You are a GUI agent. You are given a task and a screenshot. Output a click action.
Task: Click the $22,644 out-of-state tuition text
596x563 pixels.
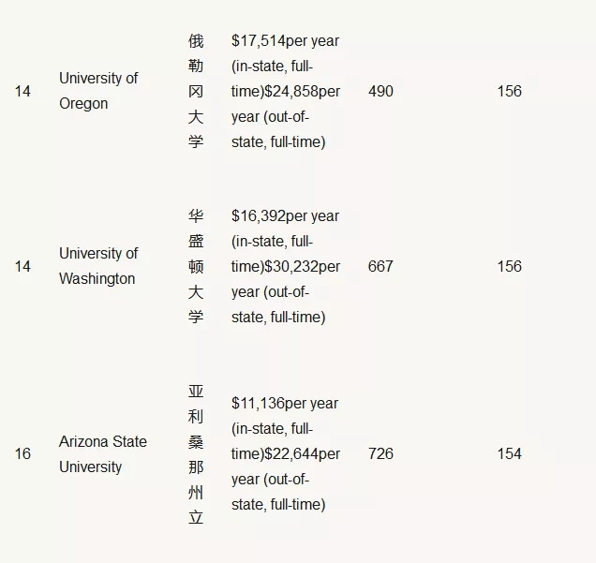point(302,454)
